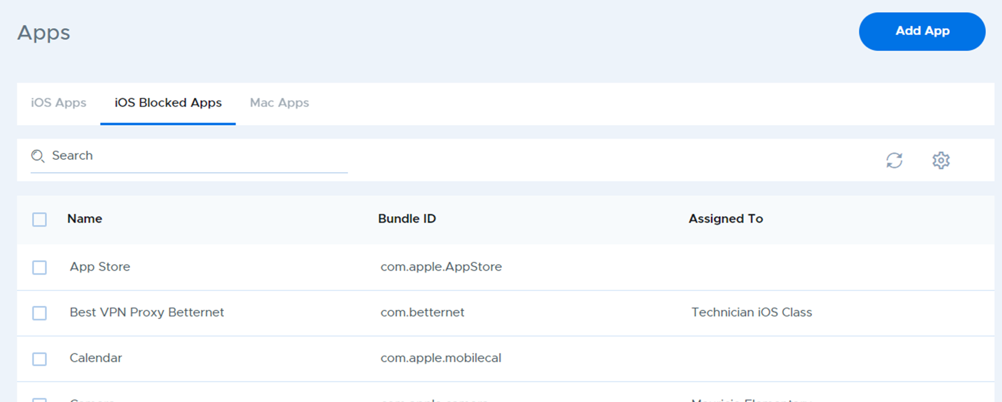Image resolution: width=1002 pixels, height=402 pixels.
Task: Sort by the Name column header
Action: (x=85, y=219)
